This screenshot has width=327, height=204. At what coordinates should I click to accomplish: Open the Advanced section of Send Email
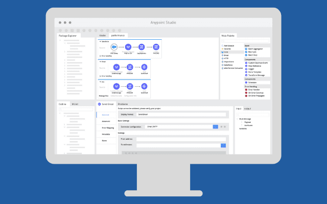pyautogui.click(x=106, y=121)
